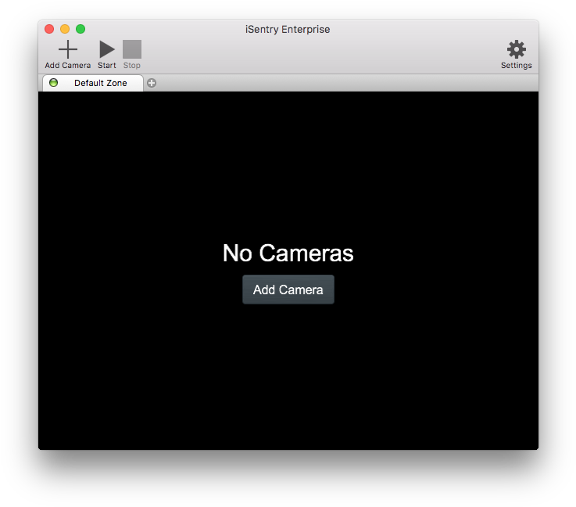Screen dimensions: 576x507
Task: Click the iSentry Enterprise window title
Action: (288, 30)
